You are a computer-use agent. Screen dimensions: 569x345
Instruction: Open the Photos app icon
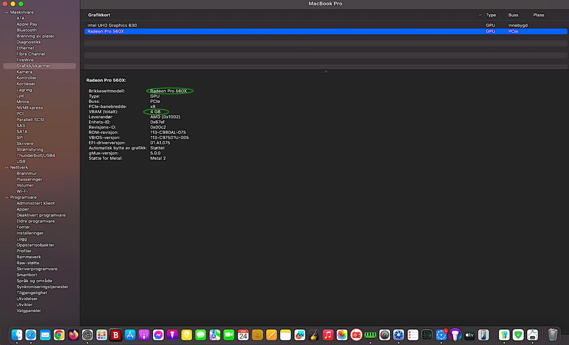pyautogui.click(x=342, y=334)
